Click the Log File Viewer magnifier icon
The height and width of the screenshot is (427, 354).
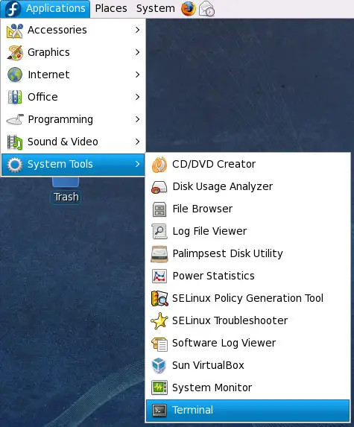coord(159,231)
